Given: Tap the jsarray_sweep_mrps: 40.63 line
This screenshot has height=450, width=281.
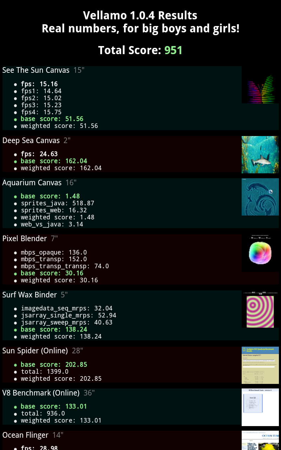Looking at the screenshot, I should [67, 322].
